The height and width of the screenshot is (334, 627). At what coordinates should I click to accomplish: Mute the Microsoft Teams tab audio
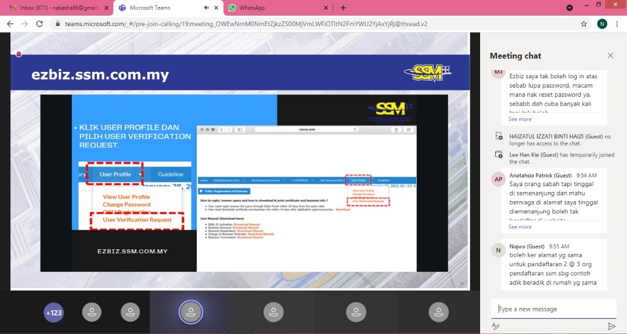coord(206,8)
